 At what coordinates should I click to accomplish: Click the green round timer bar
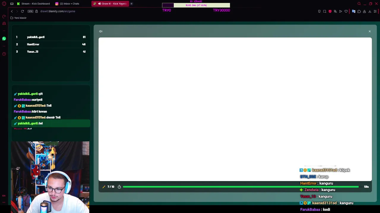pyautogui.click(x=240, y=187)
